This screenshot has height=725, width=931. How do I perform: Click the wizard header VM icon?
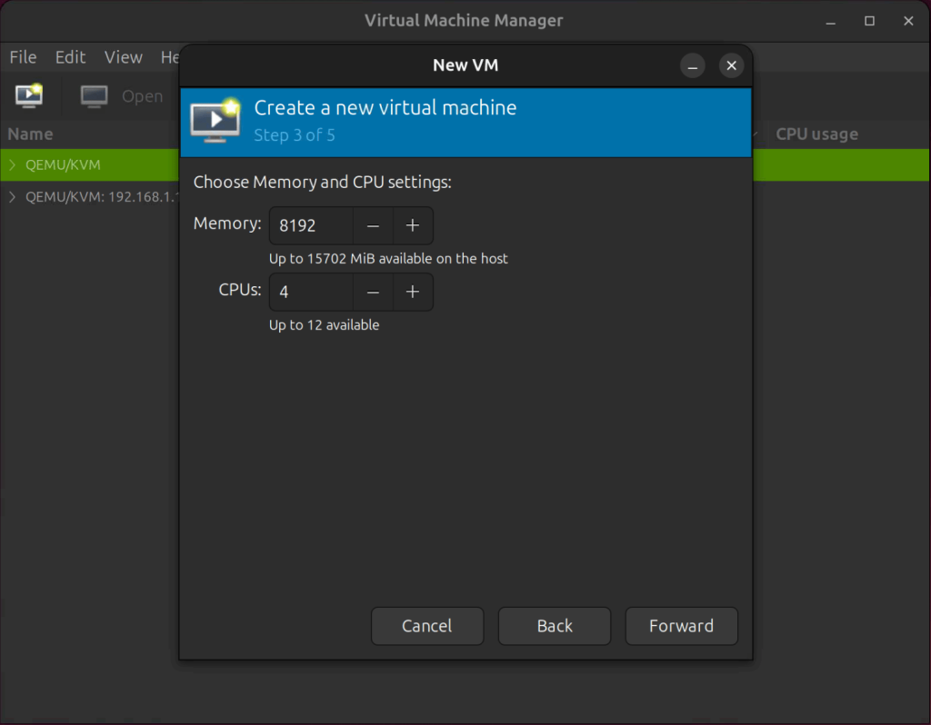tap(214, 119)
